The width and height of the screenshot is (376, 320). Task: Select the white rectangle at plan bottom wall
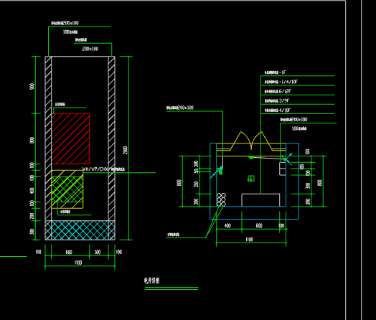[260, 200]
